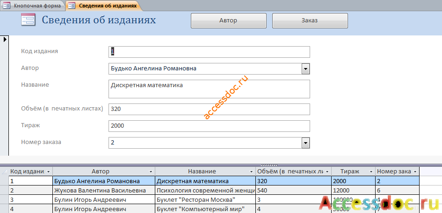The width and height of the screenshot is (442, 213).
Task: Click the Номер заказа cell with value 6
Action: (398, 191)
